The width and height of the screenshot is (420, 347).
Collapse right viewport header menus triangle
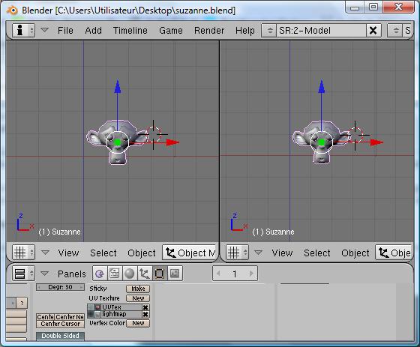click(x=258, y=253)
